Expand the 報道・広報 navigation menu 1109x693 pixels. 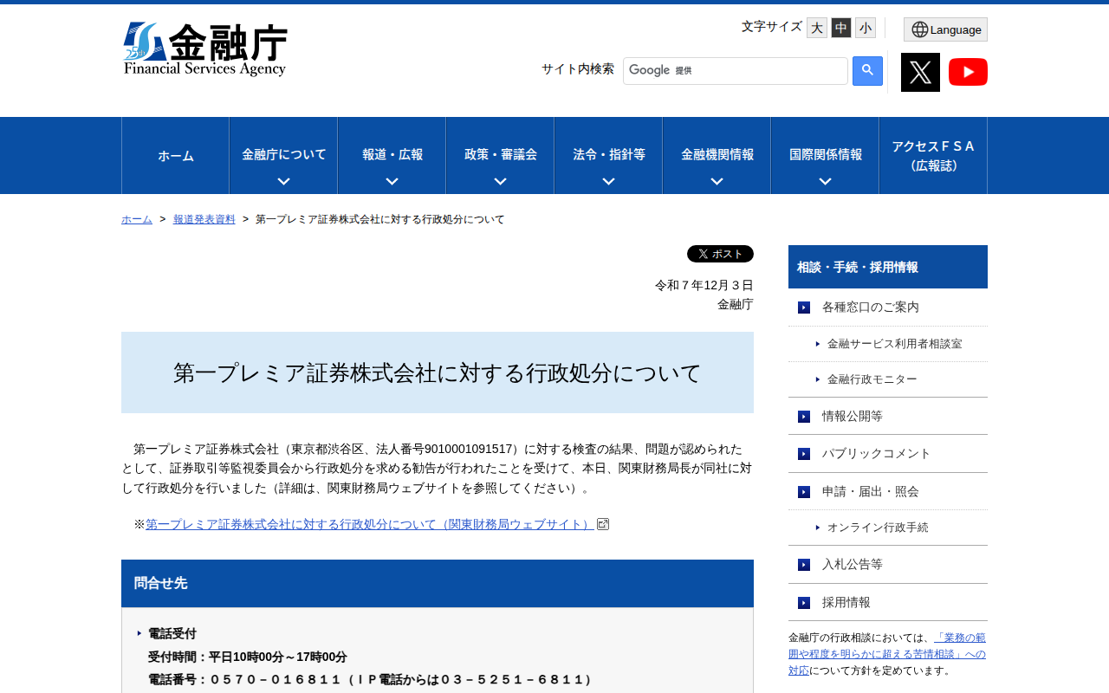(x=391, y=155)
